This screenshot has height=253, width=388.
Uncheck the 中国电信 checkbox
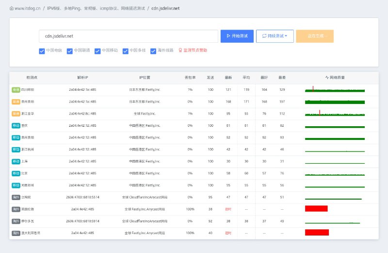[42, 51]
